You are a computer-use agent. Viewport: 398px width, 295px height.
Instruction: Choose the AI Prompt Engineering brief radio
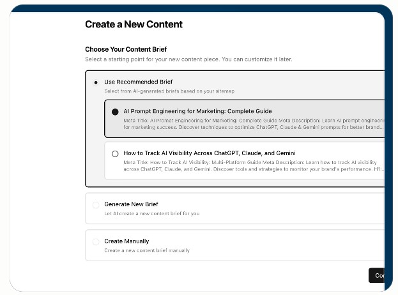(115, 112)
